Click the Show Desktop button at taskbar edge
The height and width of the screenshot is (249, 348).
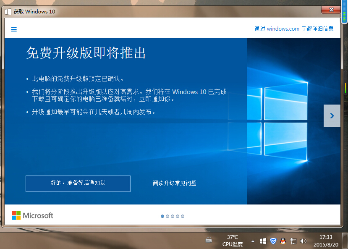(345, 241)
